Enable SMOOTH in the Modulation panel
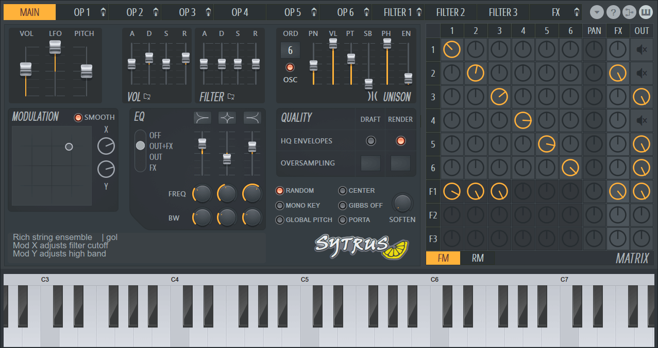This screenshot has width=658, height=348. 78,117
